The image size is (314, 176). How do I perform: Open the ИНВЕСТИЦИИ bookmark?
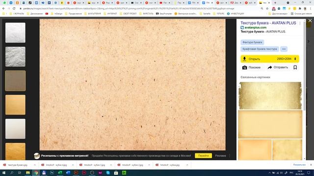pos(235,14)
